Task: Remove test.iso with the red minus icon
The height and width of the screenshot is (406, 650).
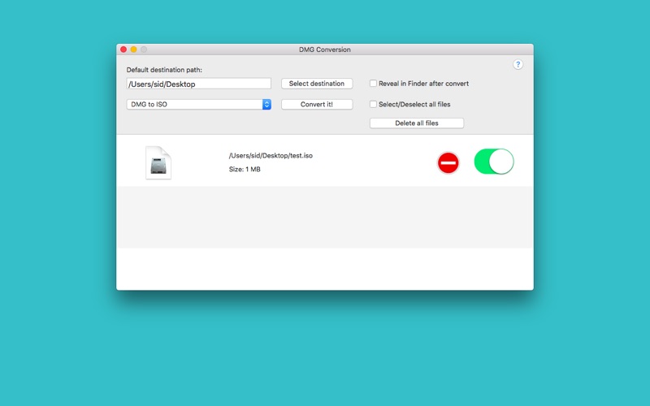Action: [x=448, y=163]
